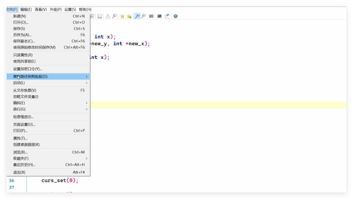The height and width of the screenshot is (199, 353).
Task: Toggle 忽略文件变量(I) option
Action: pyautogui.click(x=48, y=96)
